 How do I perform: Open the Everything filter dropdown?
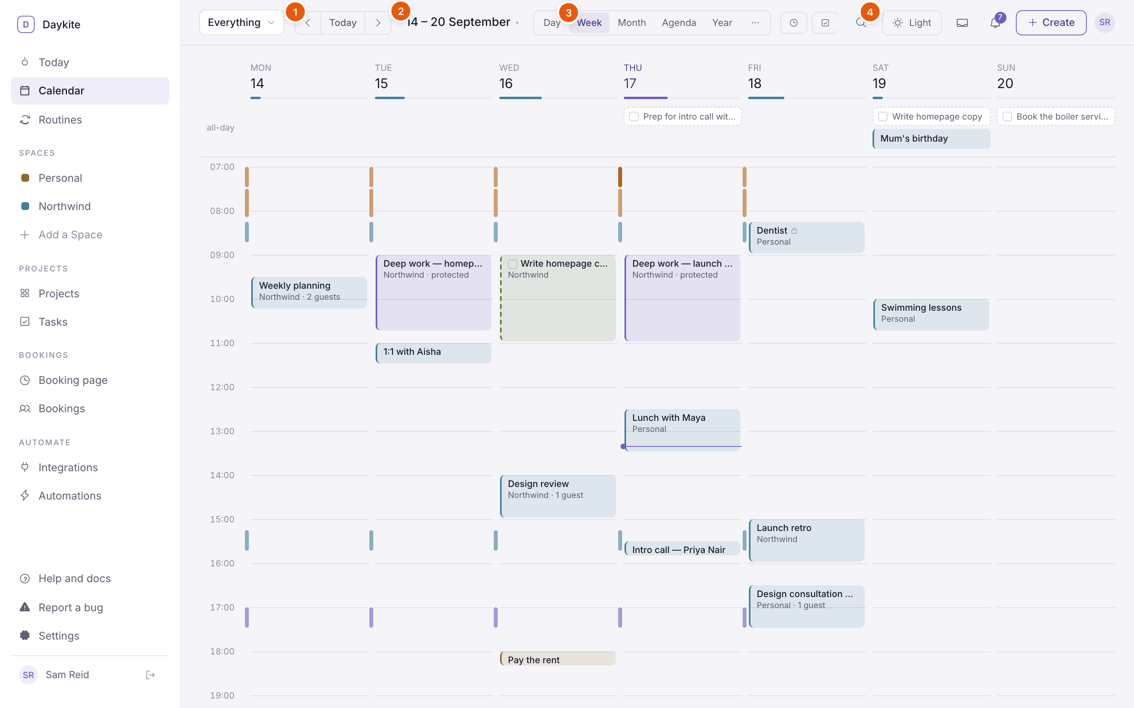coord(241,22)
